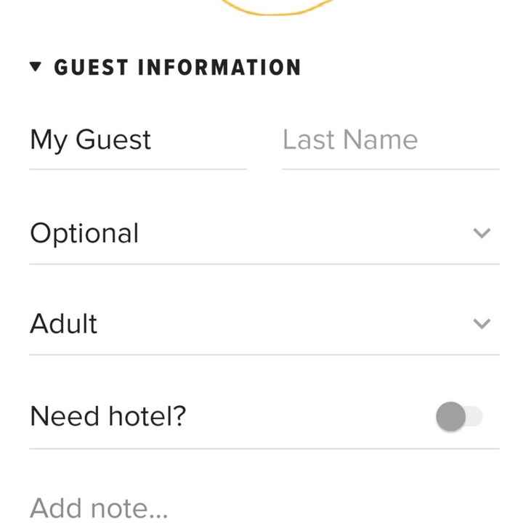
Task: Focus the Last Name input field
Action: click(390, 140)
